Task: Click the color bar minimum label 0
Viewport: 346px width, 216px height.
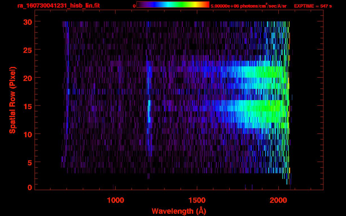Action: [134, 6]
